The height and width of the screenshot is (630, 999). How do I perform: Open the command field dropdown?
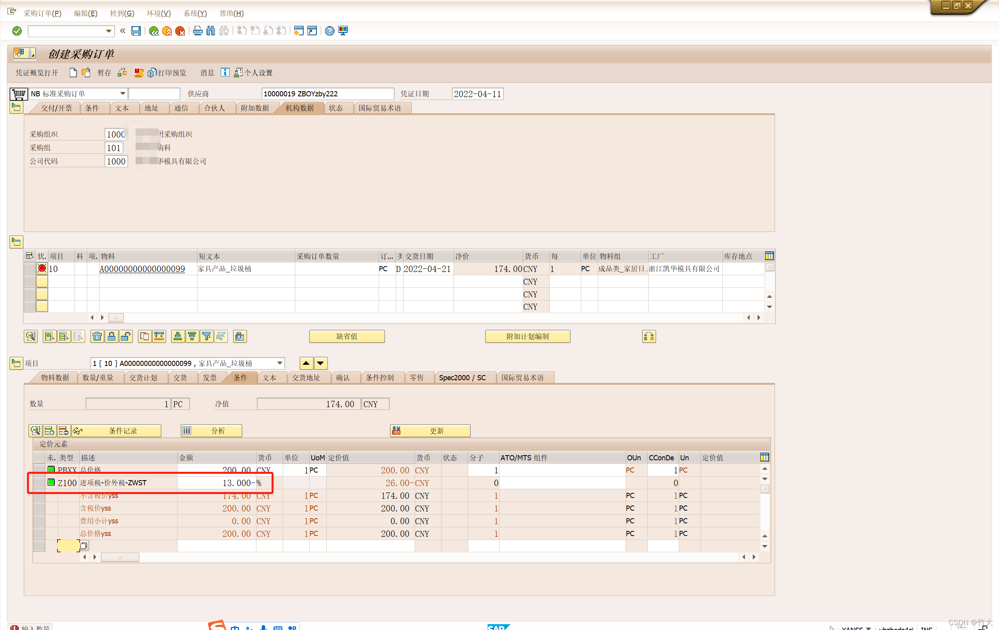tap(108, 31)
